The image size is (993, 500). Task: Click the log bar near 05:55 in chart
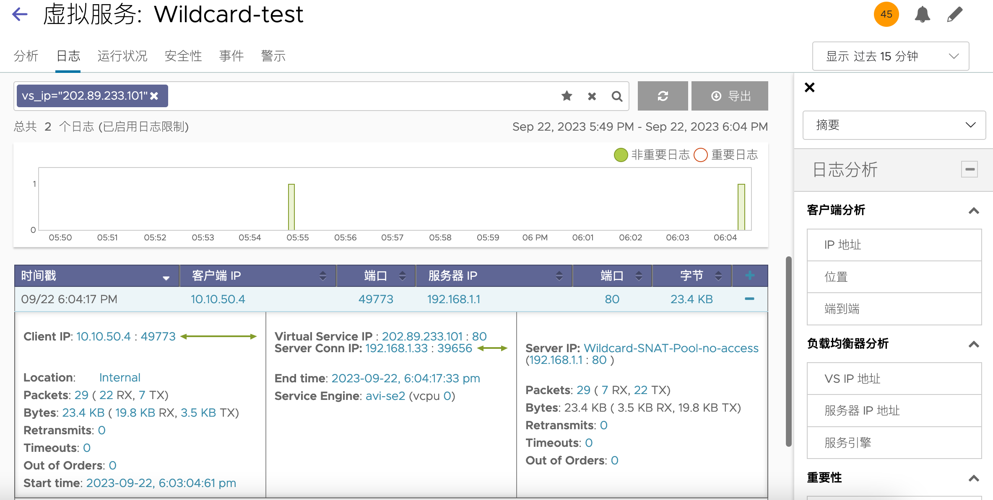tap(291, 207)
